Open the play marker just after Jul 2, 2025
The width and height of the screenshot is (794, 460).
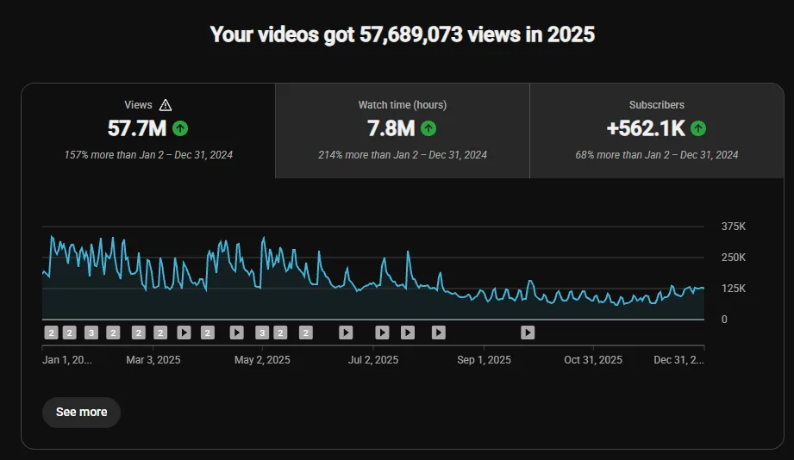pos(382,333)
